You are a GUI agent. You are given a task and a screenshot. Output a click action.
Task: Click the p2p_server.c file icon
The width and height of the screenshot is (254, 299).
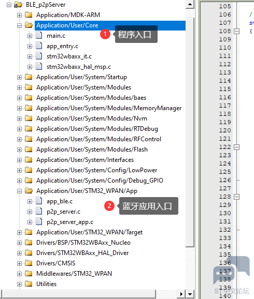pyautogui.click(x=39, y=211)
